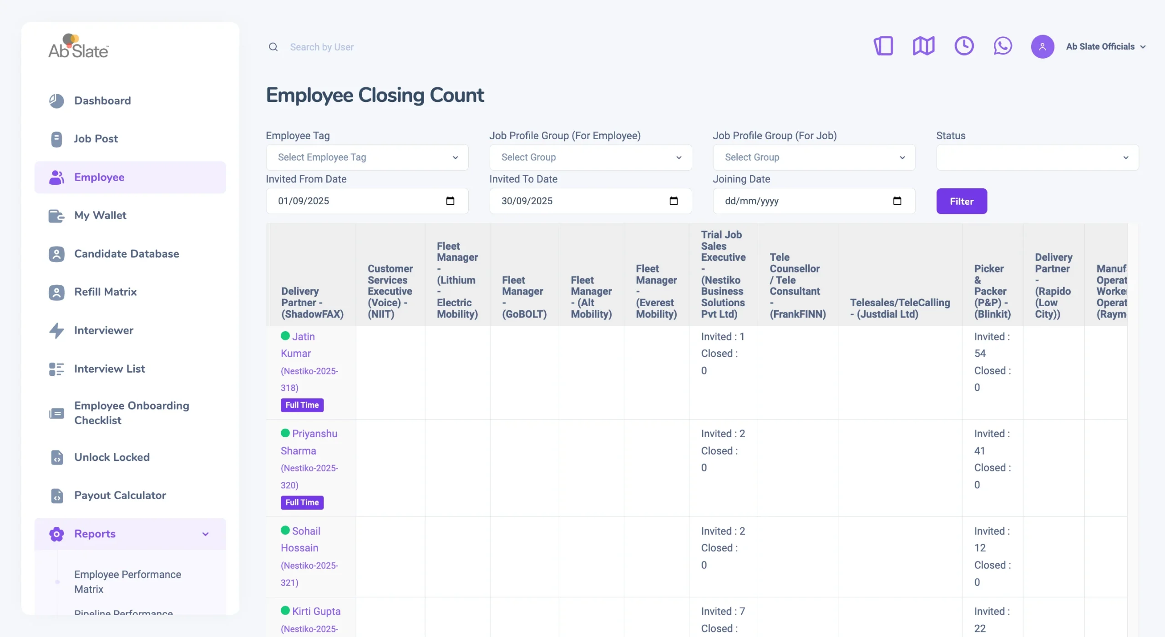
Task: Open the Payout Calculator menu item
Action: [120, 495]
